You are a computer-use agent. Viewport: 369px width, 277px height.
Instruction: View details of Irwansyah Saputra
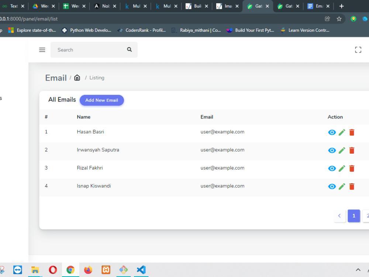coord(332,150)
